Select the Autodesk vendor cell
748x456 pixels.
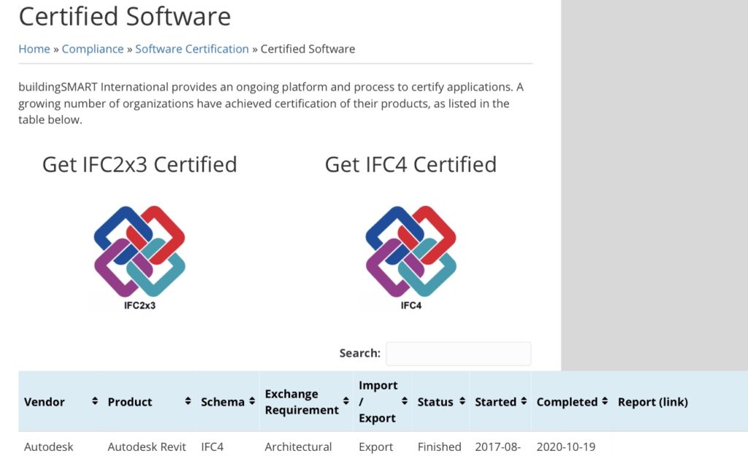pyautogui.click(x=49, y=447)
